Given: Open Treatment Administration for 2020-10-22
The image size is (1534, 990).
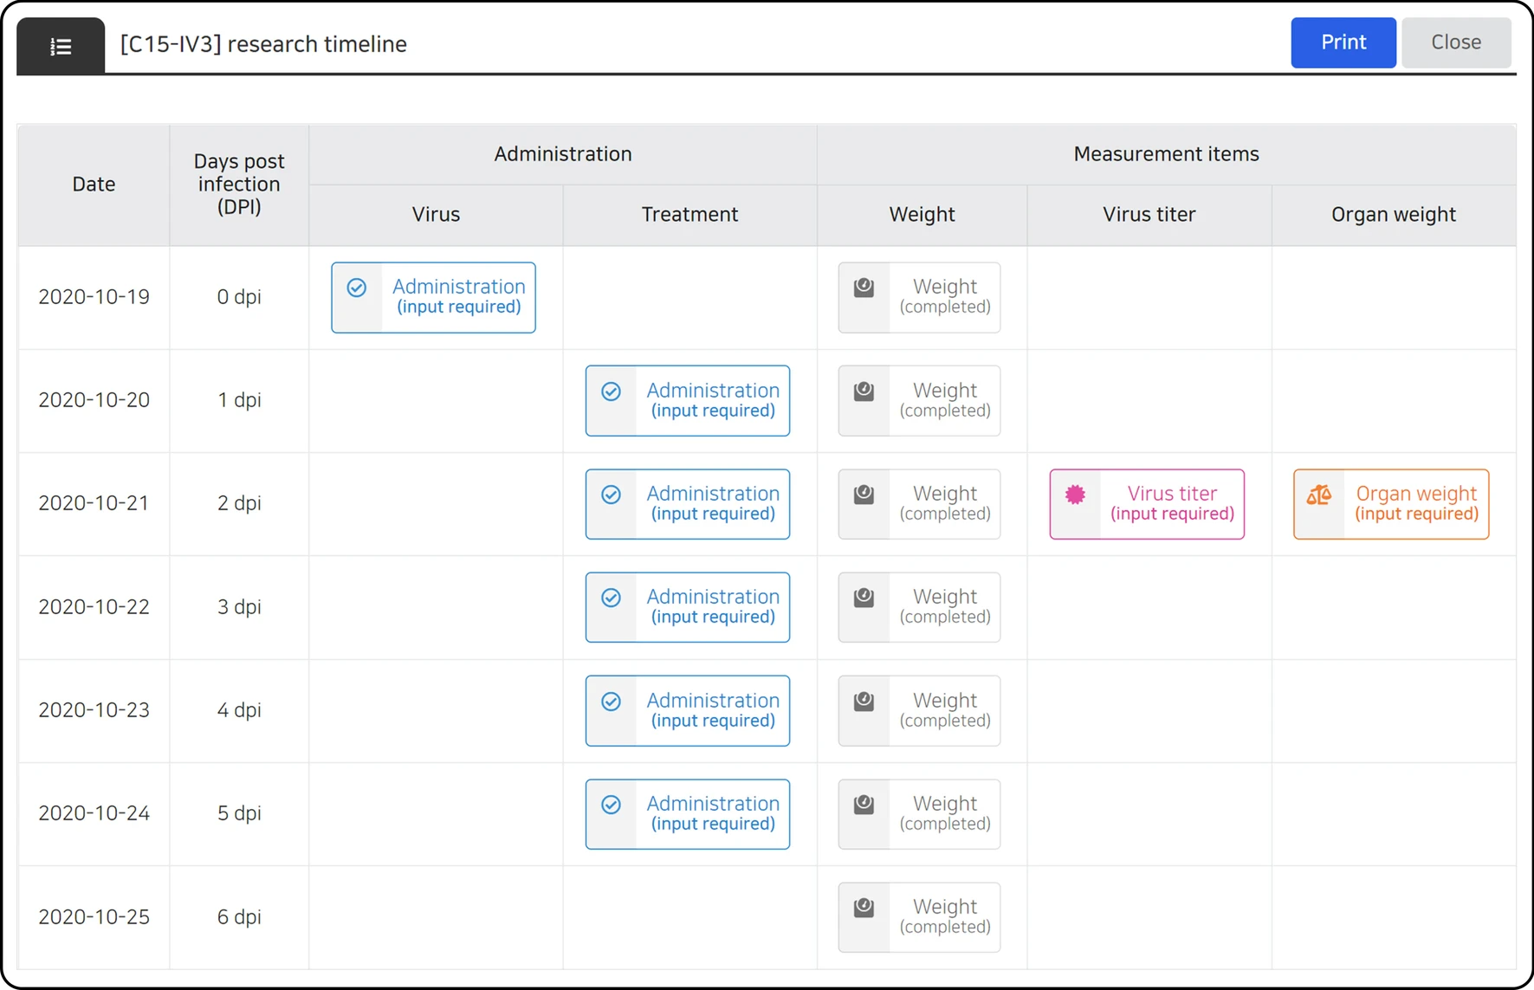Looking at the screenshot, I should click(x=687, y=607).
